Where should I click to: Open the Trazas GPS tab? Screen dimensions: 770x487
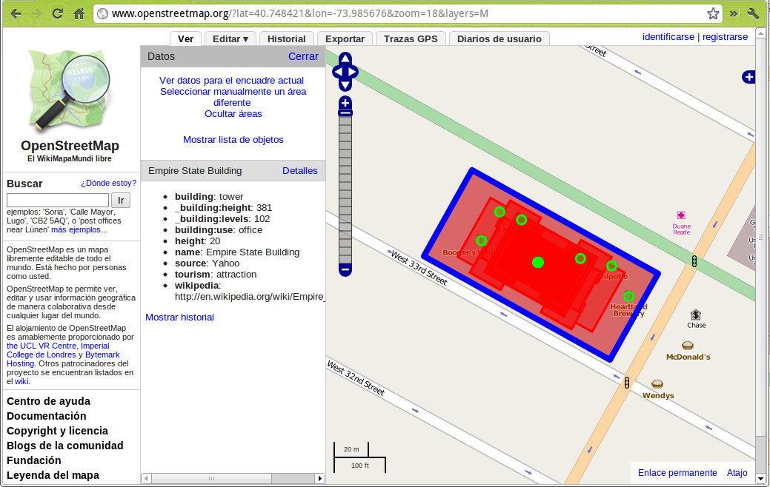coord(410,38)
